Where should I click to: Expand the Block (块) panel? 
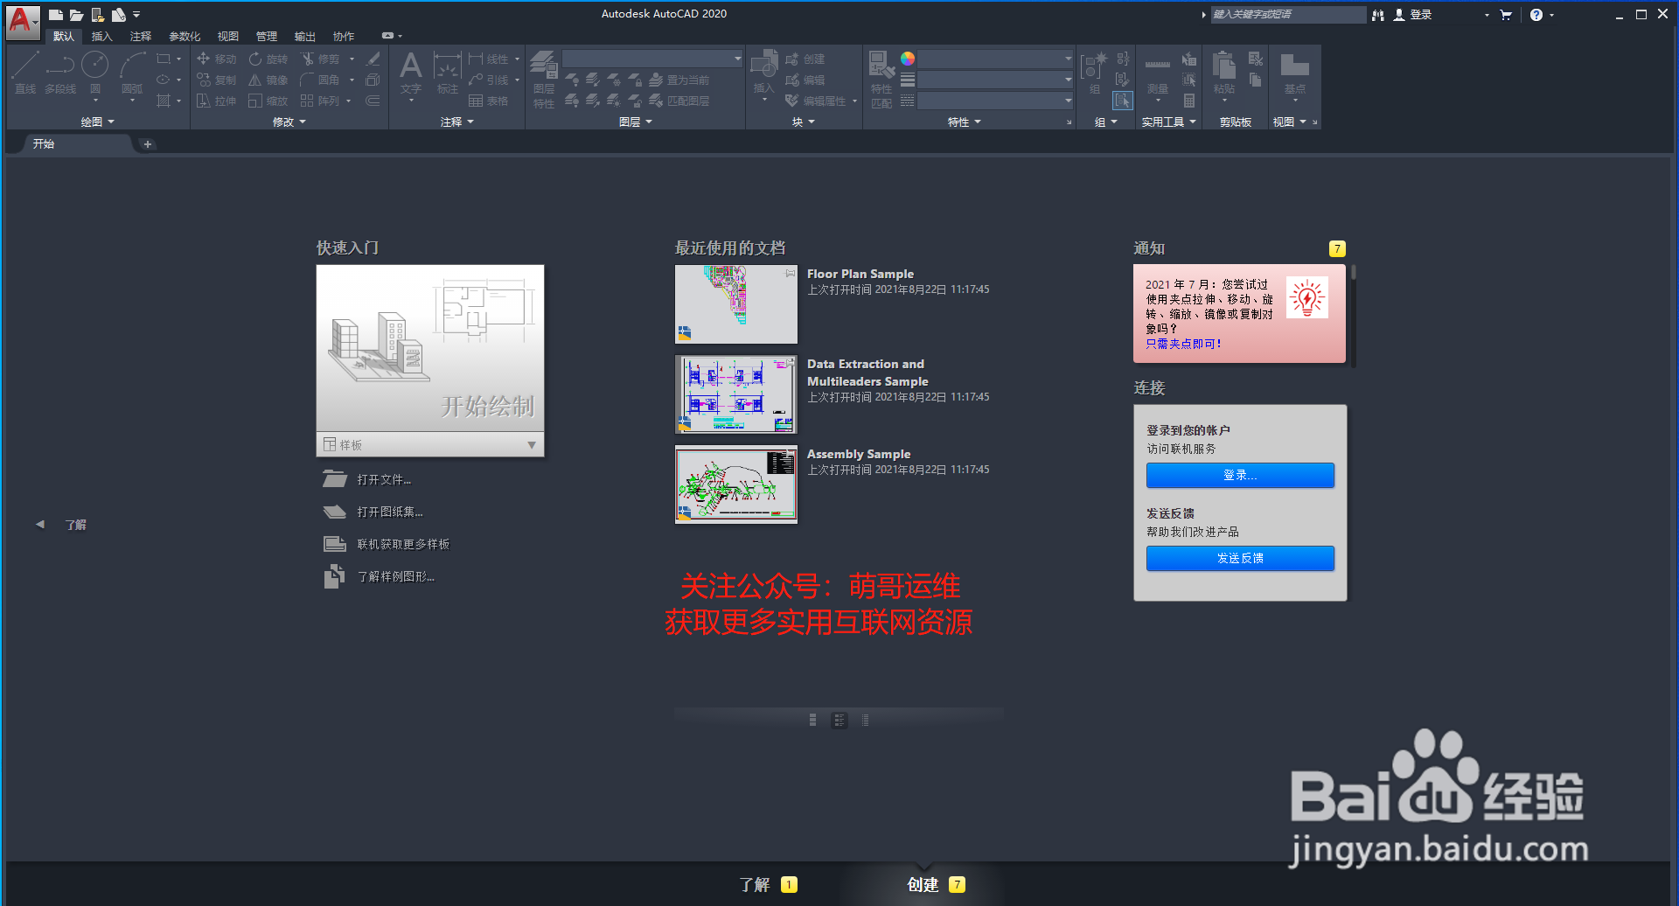click(804, 122)
